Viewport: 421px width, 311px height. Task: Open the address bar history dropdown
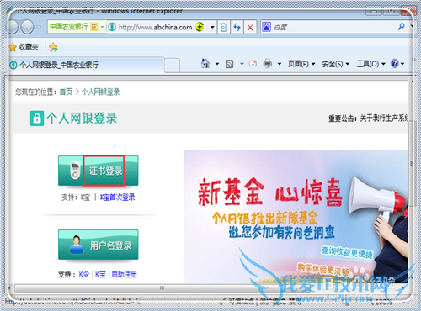point(212,27)
